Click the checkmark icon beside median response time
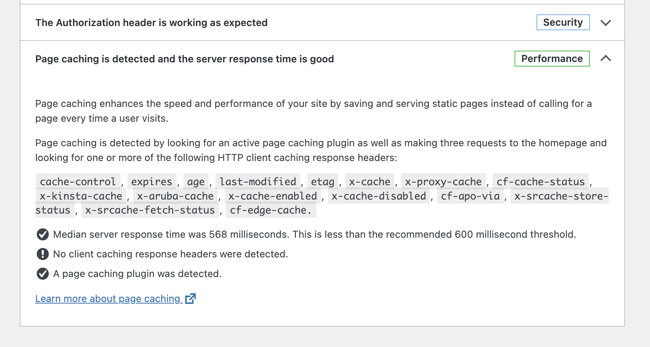The image size is (650, 347). pyautogui.click(x=42, y=234)
